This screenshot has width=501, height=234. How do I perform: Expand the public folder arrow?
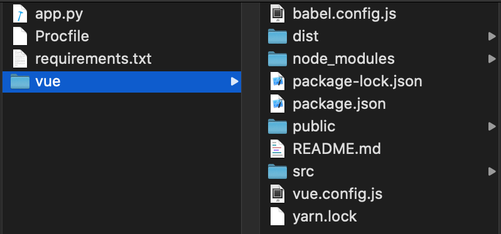point(492,127)
